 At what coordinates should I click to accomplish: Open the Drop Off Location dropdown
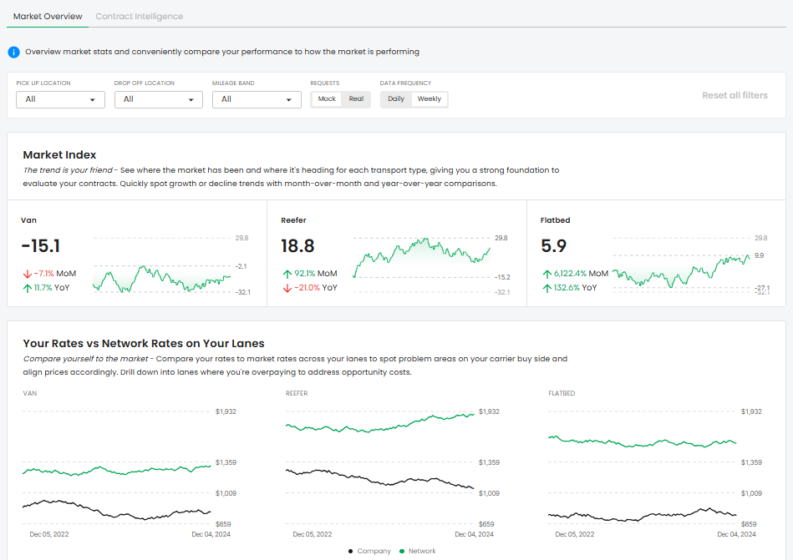point(158,99)
